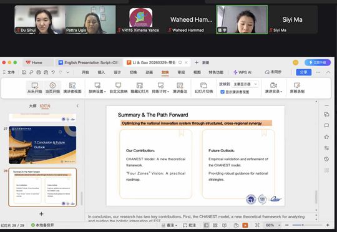Open the 主要显示器 display dropdown
Viewport: 337px width, 232px height.
pos(245,84)
